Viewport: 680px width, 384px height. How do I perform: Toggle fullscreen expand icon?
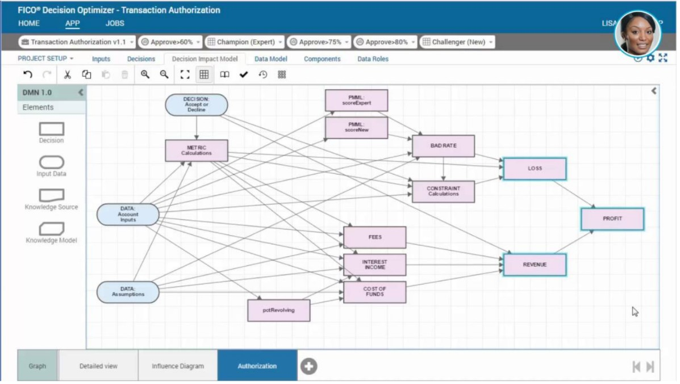click(x=663, y=58)
